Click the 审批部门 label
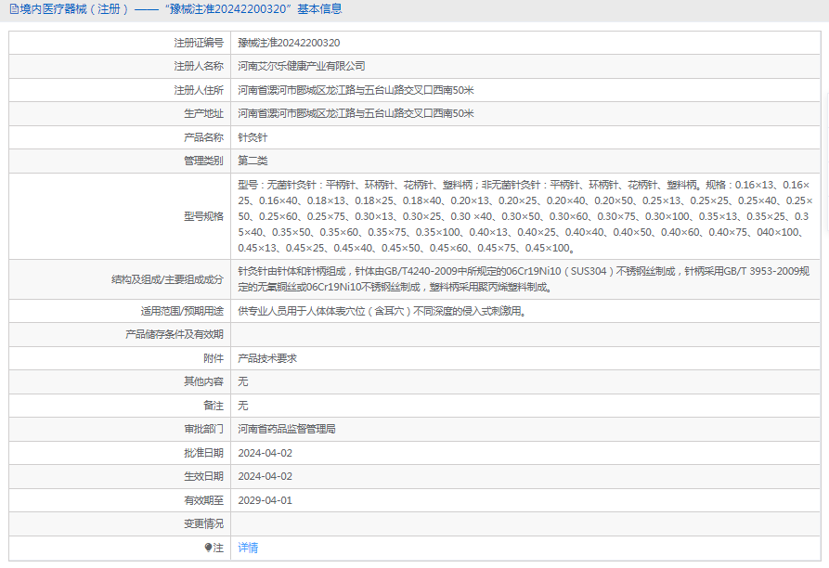 pyautogui.click(x=203, y=429)
